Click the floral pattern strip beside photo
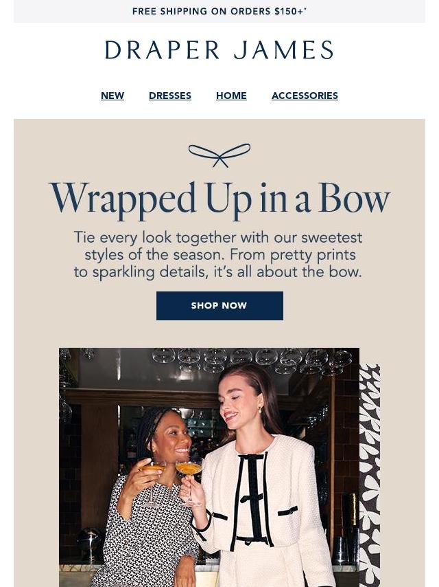This screenshot has height=587, width=439. [370, 476]
